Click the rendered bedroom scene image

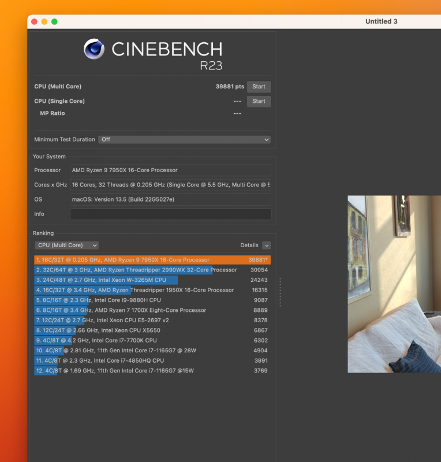click(394, 284)
